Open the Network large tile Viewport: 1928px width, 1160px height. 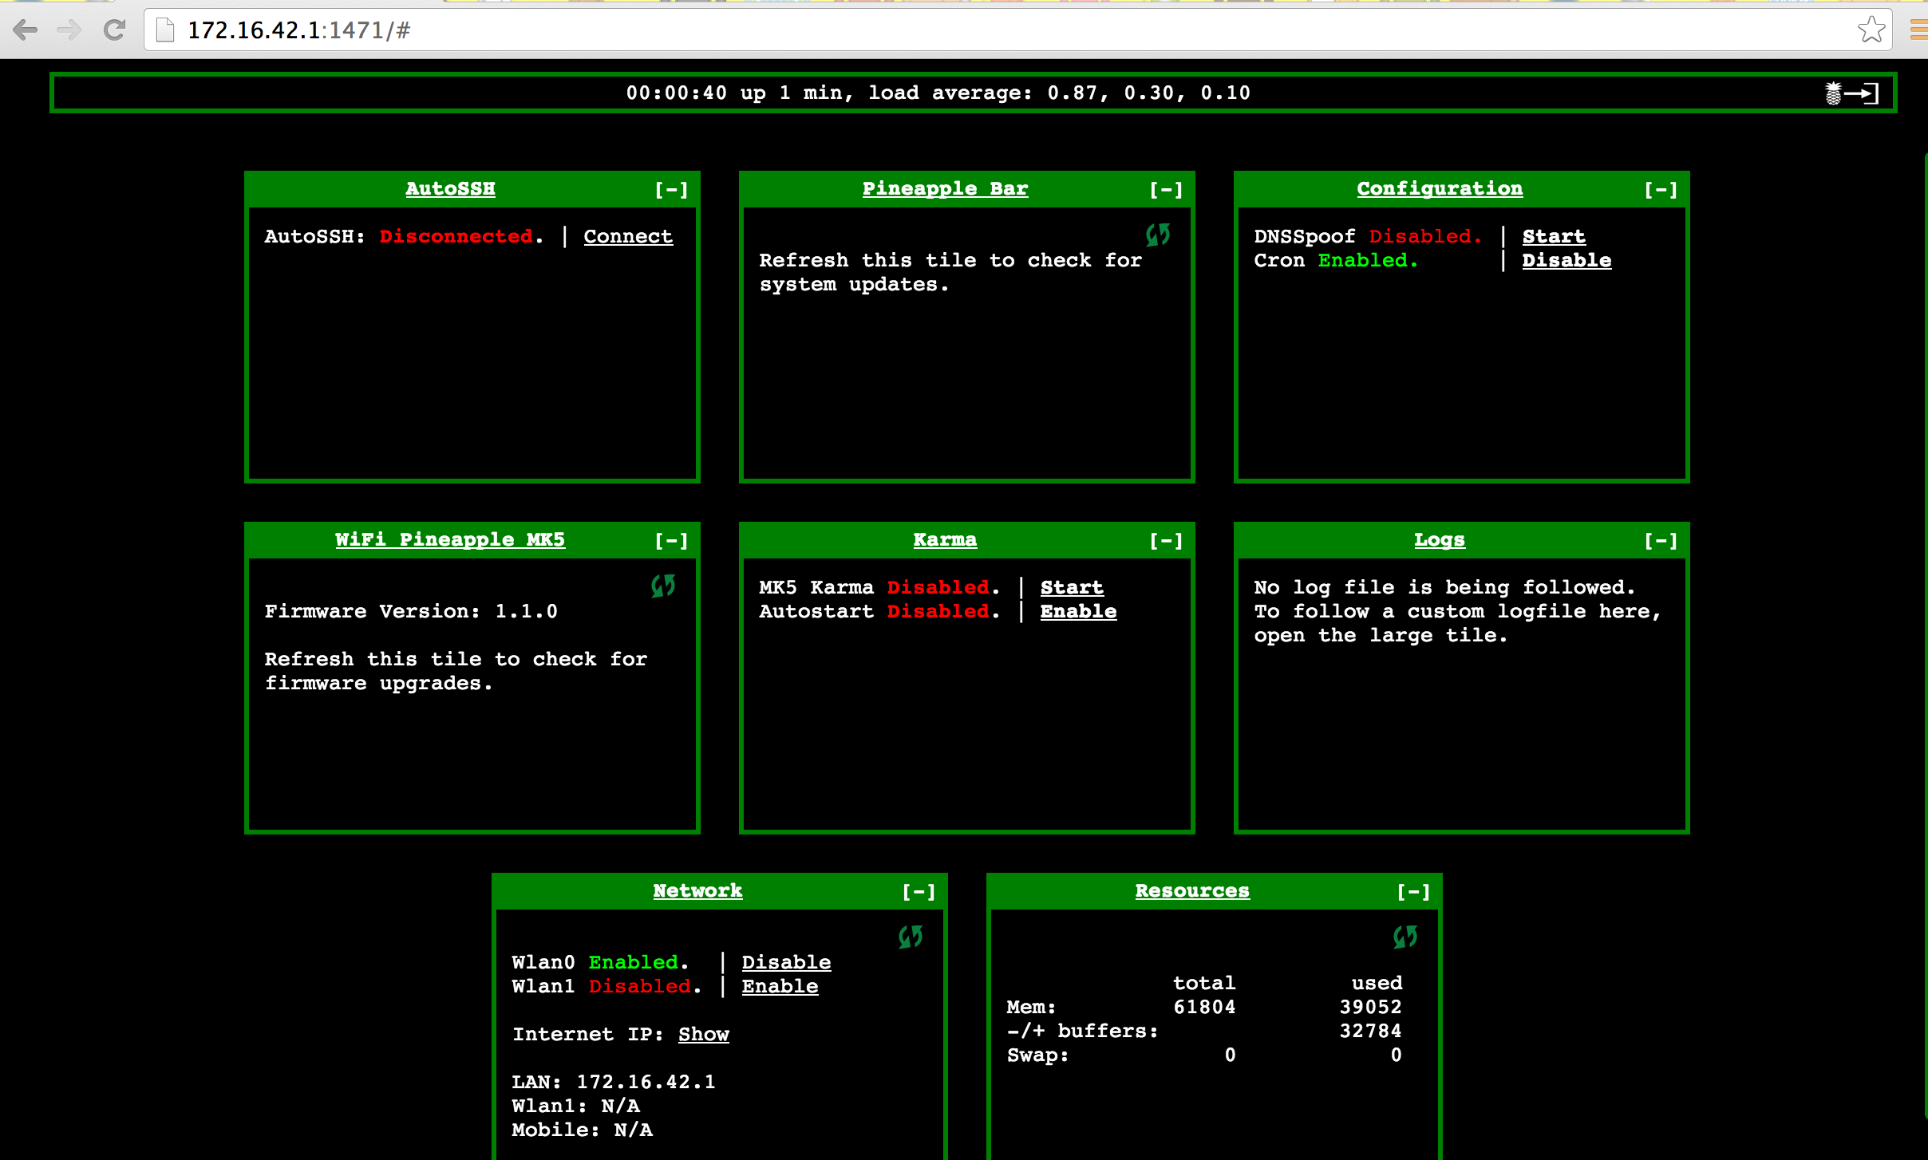[697, 890]
